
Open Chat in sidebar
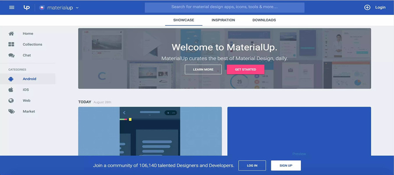click(x=27, y=55)
